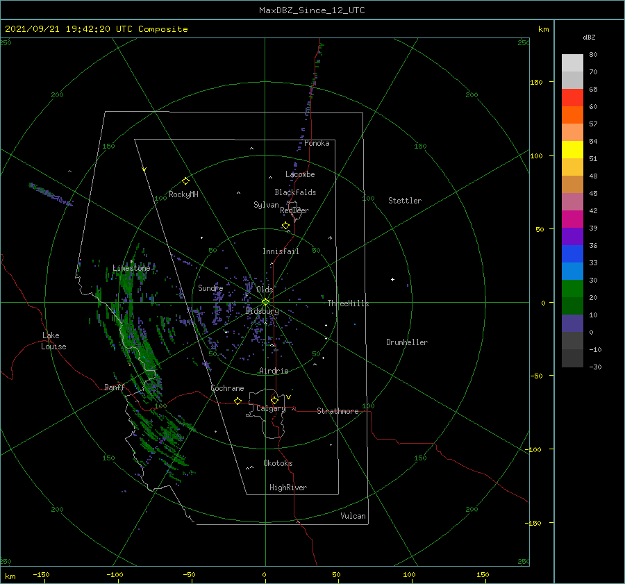The height and width of the screenshot is (584, 625).
Task: Click the Blackfalds label
Action: (x=295, y=192)
